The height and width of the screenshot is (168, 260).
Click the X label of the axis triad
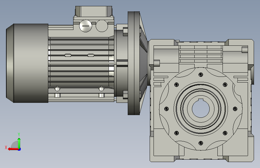coord(6,147)
